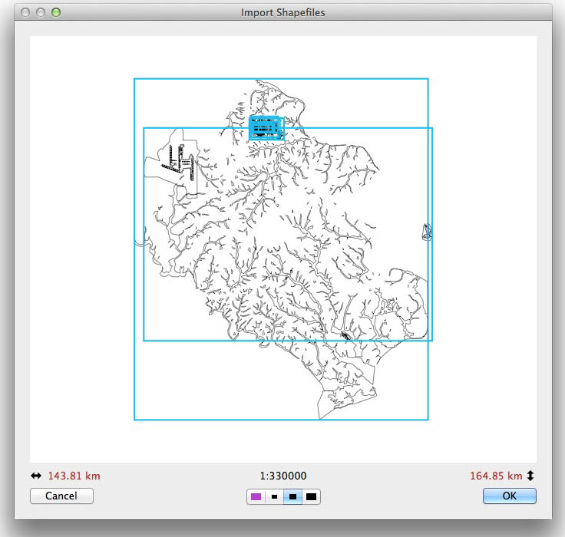
Task: Click the Cancel button
Action: coord(61,496)
